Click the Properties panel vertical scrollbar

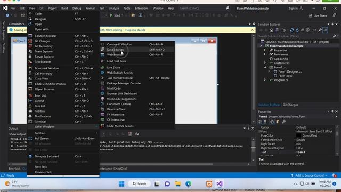(337, 141)
